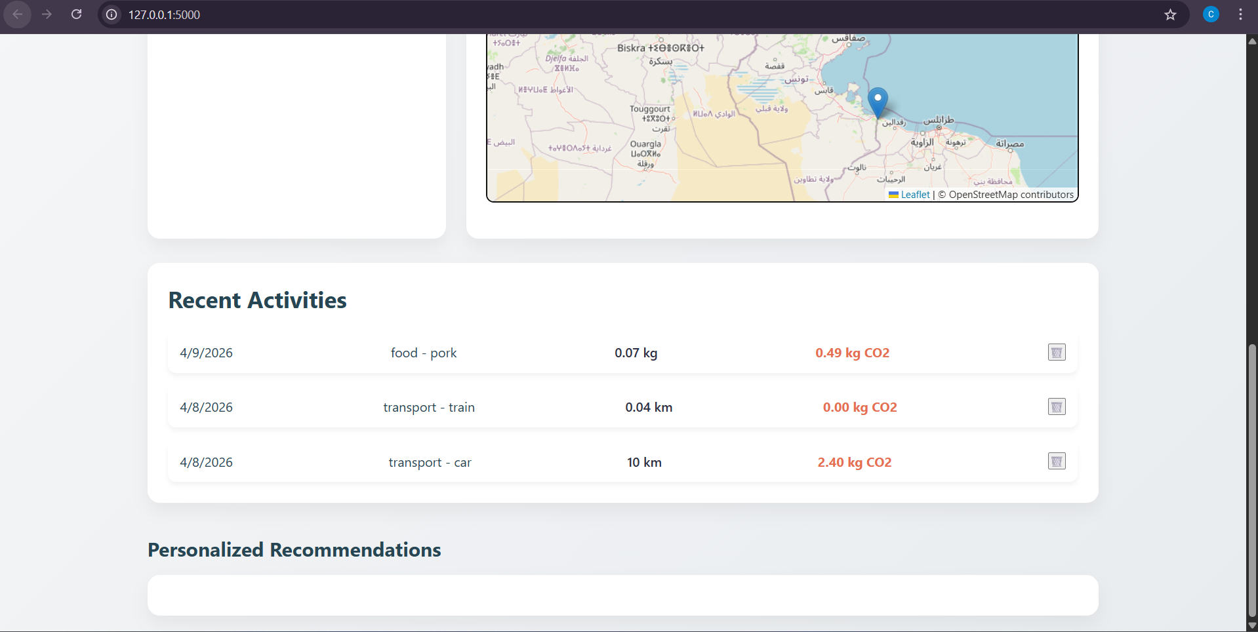Open the browser three-dot menu
The width and height of the screenshot is (1258, 632).
(x=1240, y=14)
